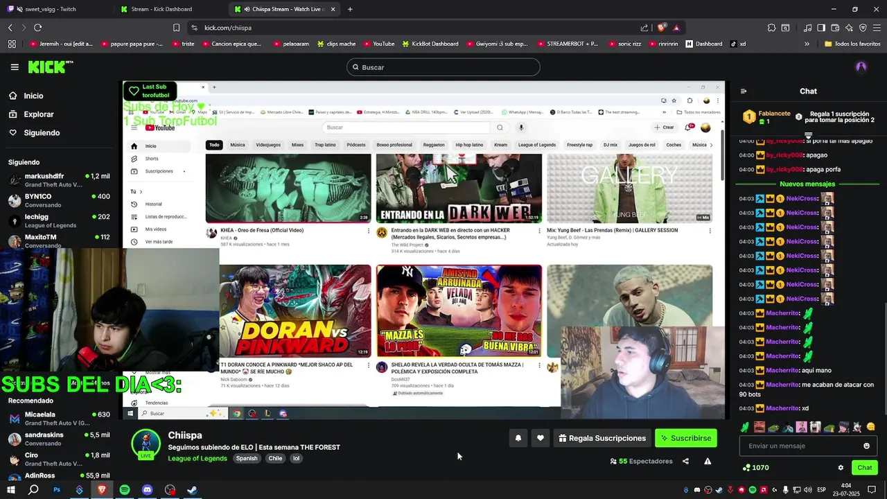Select the Chile tag

coord(275,459)
